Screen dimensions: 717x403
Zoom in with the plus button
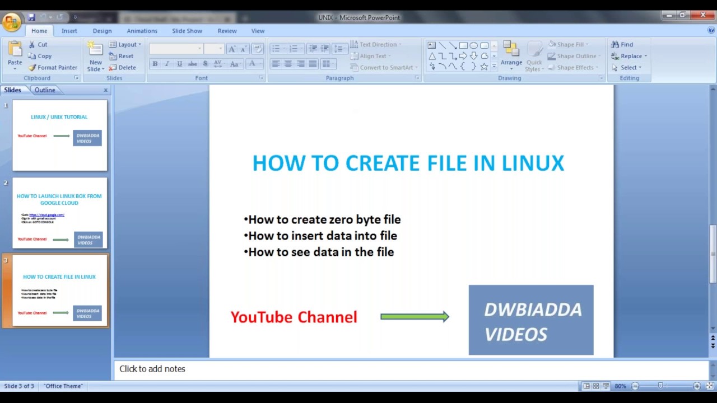pyautogui.click(x=697, y=386)
